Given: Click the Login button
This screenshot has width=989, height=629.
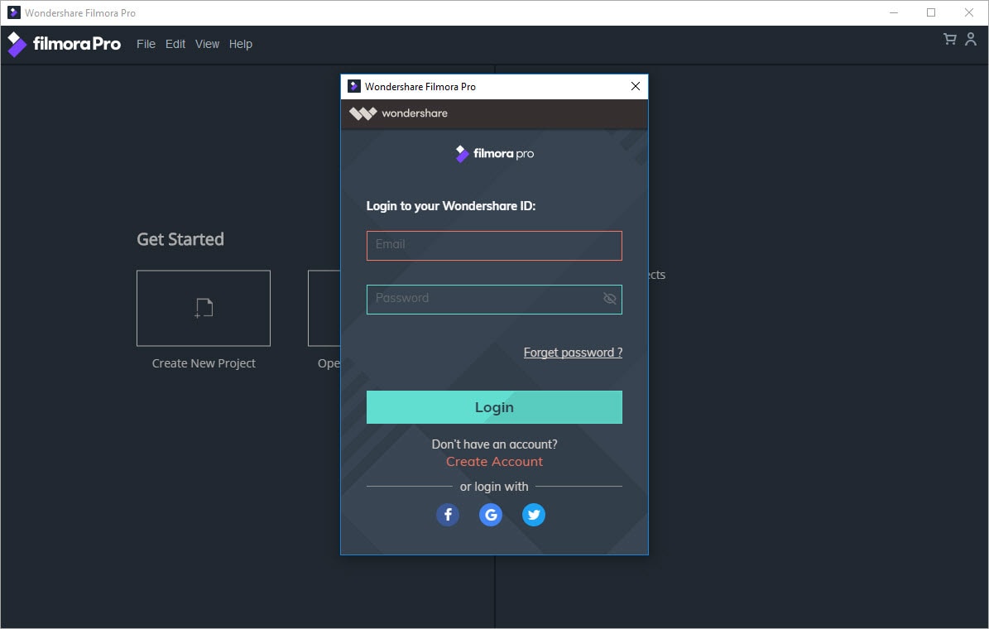Looking at the screenshot, I should tap(494, 407).
